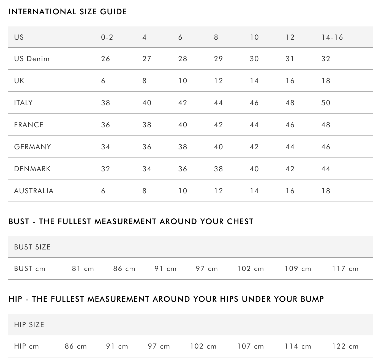381x364 pixels.
Task: Select the US Denim row label
Action: pos(32,59)
